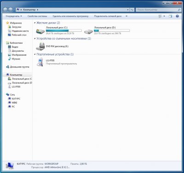Open the Упорядочить menu
Screen dimensions: 184x173
[x=14, y=16]
